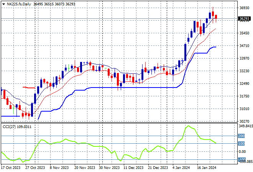
Task: Click the 30 Nov 2023 date label
Action: 109,168
